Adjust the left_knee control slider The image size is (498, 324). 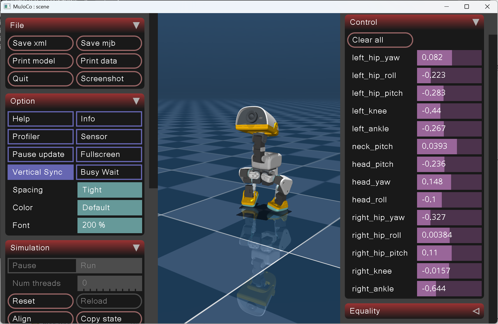[x=449, y=111]
